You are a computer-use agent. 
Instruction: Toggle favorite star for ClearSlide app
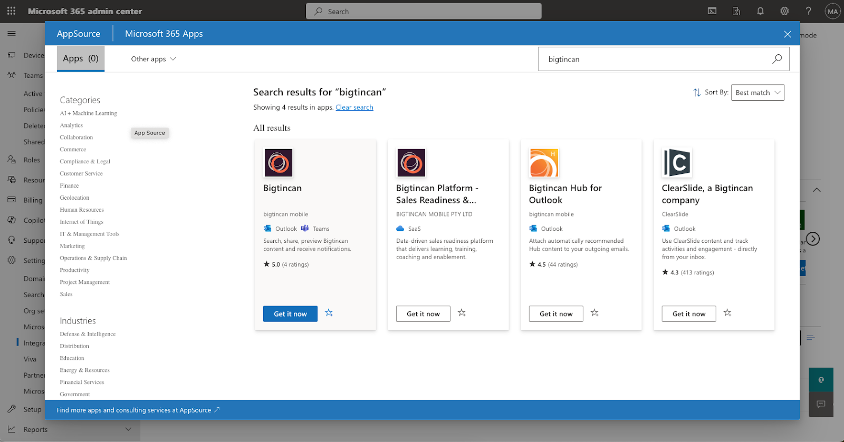pos(727,313)
